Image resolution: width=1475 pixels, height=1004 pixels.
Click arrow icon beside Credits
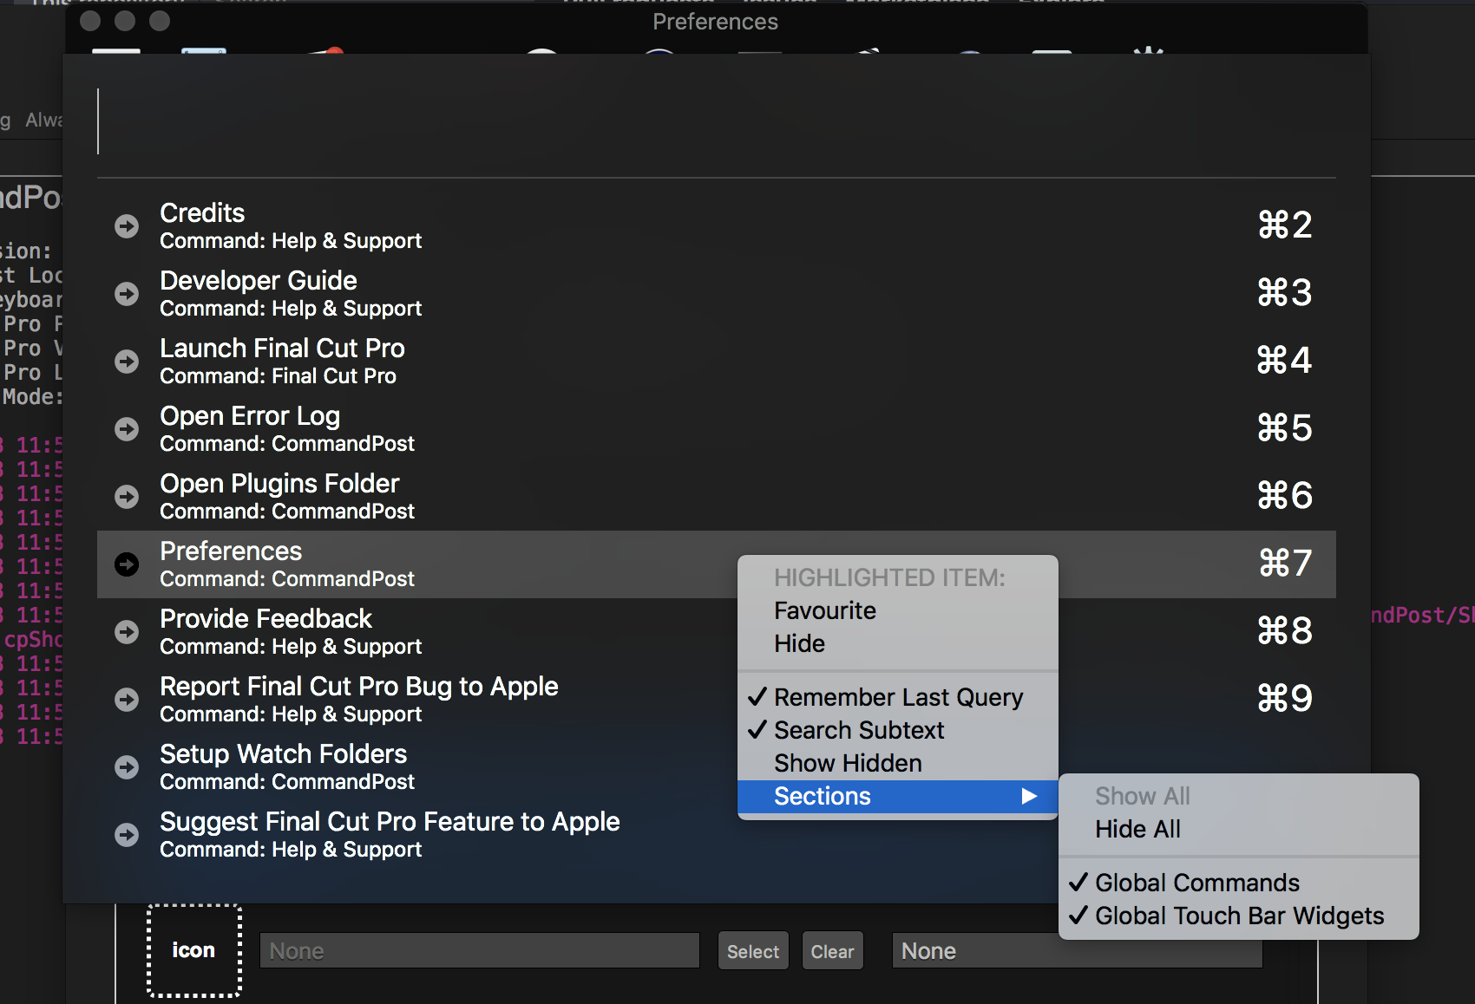[x=127, y=226]
